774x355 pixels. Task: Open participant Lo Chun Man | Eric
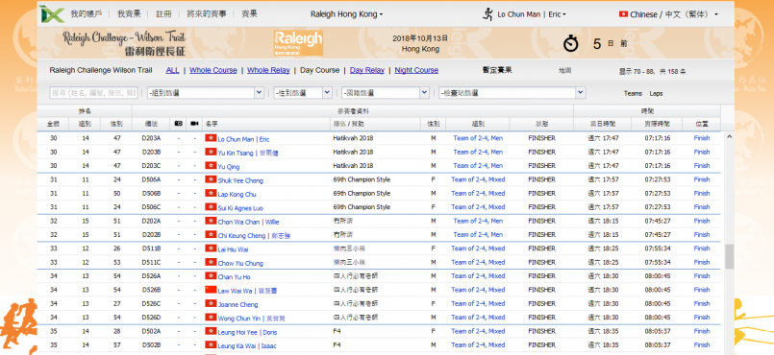click(x=244, y=139)
